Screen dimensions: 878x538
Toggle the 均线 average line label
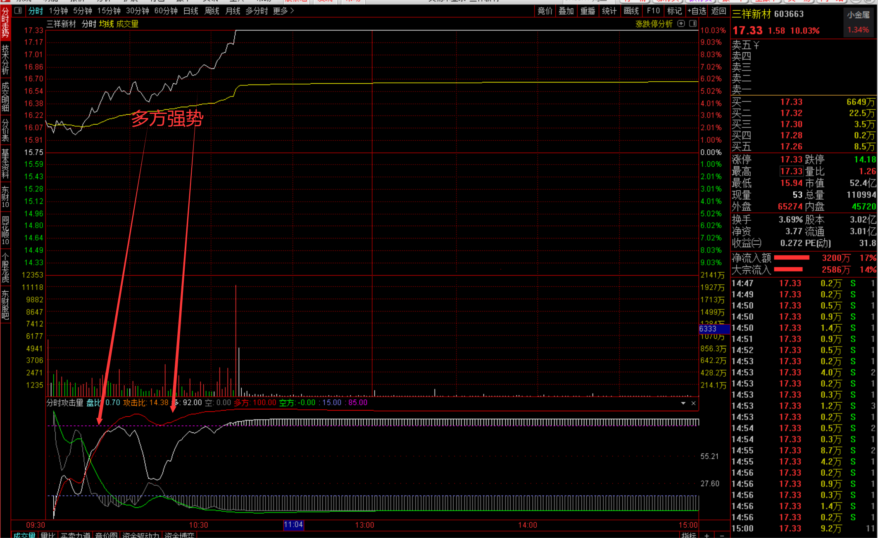point(106,24)
